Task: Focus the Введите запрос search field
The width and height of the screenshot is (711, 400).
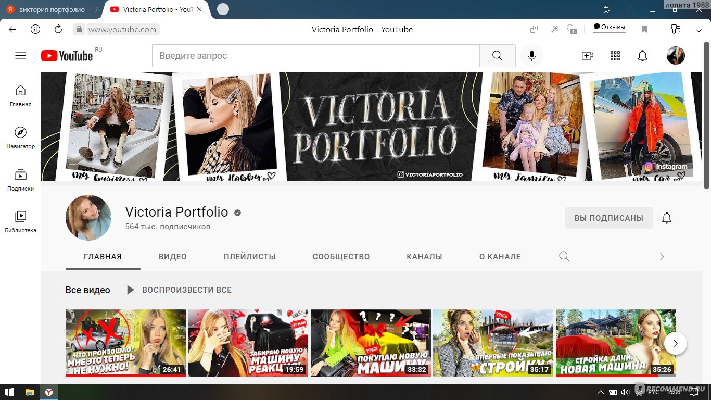Action: point(315,56)
